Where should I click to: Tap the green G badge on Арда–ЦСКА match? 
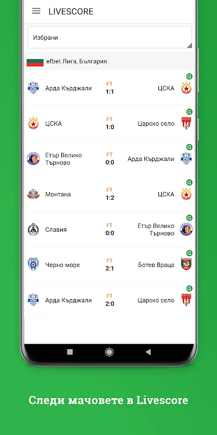click(189, 76)
